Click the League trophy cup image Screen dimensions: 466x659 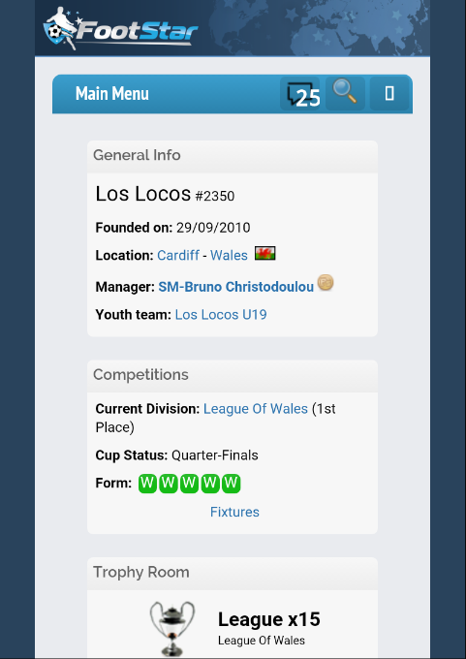[x=172, y=628]
